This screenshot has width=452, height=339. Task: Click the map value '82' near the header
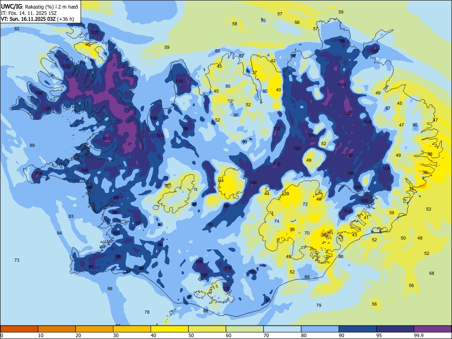pyautogui.click(x=17, y=28)
